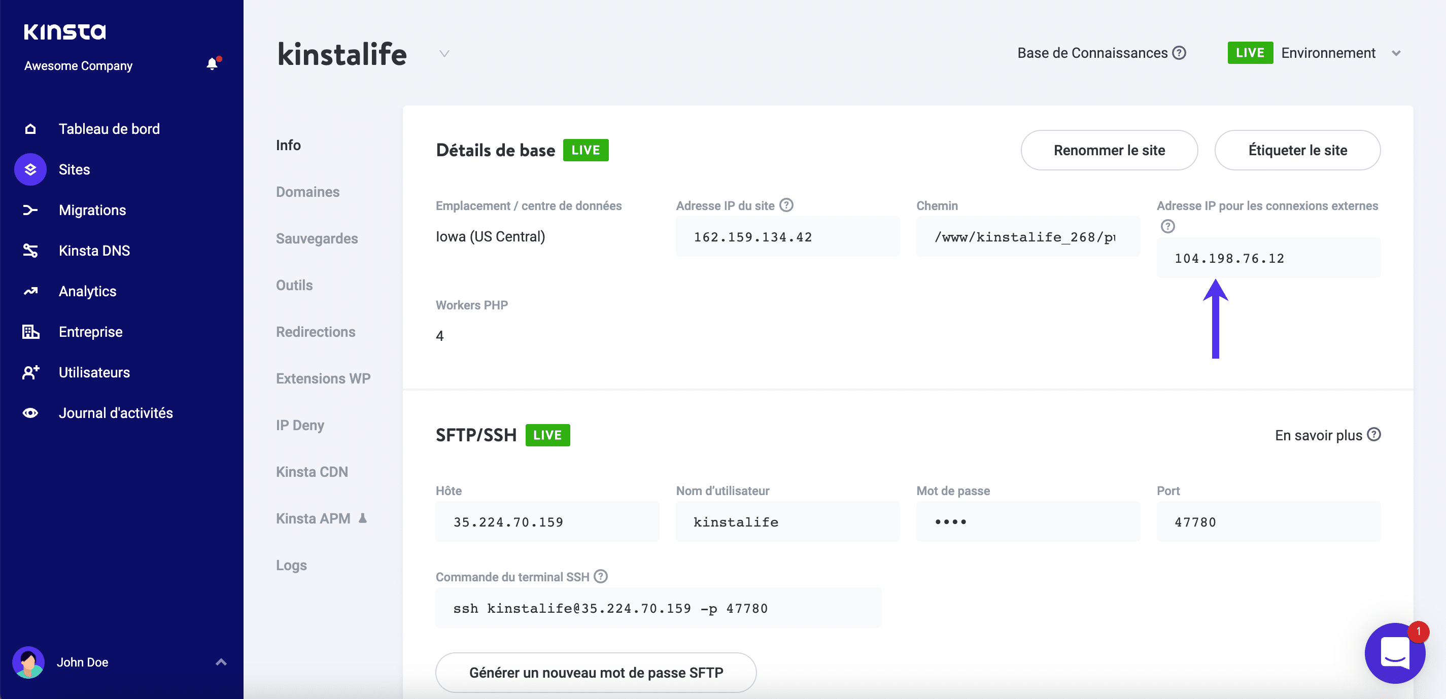Click LIVE badge next to Environnement
This screenshot has height=699, width=1446.
point(1250,53)
